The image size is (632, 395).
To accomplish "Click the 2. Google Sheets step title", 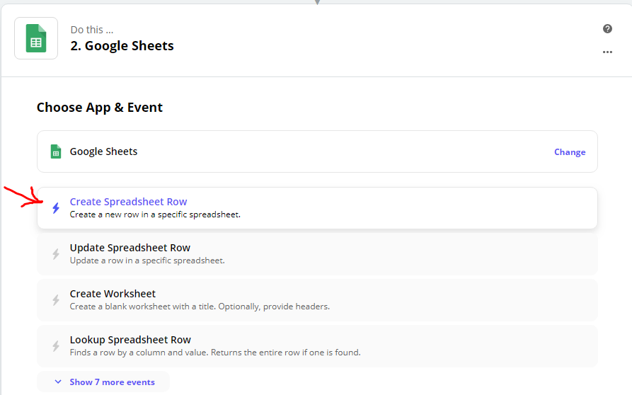I will [122, 46].
